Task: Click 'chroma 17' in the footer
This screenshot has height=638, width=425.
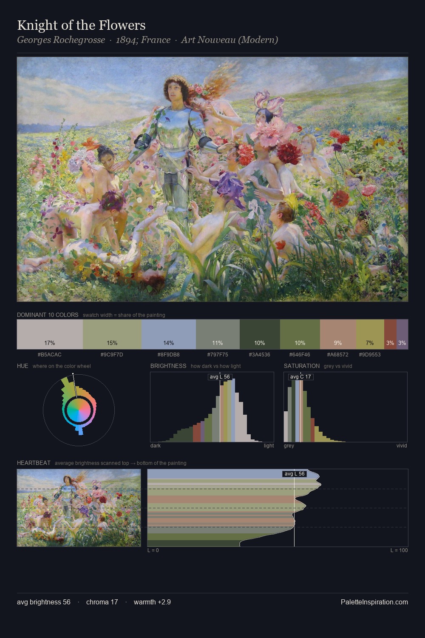Action: click(102, 602)
